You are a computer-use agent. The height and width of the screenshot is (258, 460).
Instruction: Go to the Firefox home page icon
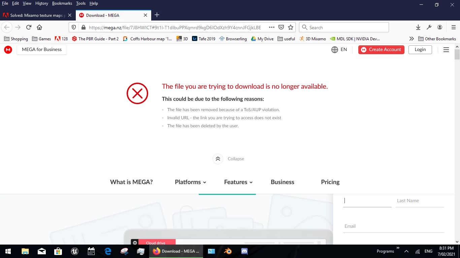[x=39, y=27]
